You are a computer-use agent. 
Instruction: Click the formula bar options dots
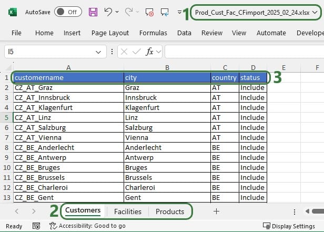point(112,52)
